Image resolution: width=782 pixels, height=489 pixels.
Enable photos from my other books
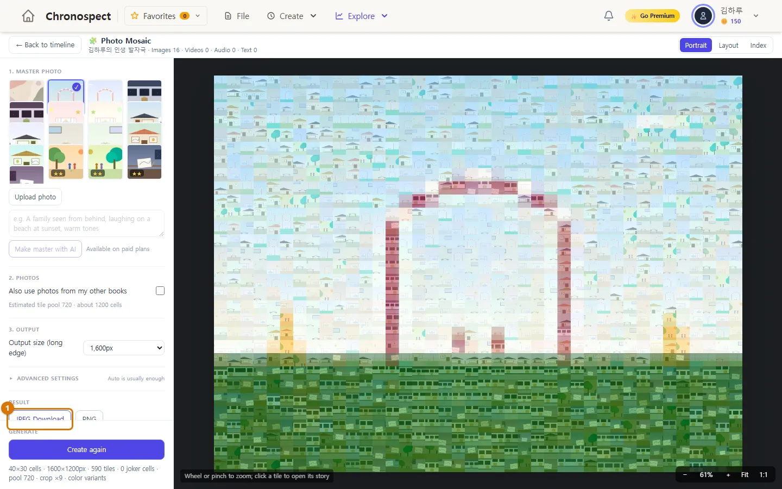click(x=160, y=291)
